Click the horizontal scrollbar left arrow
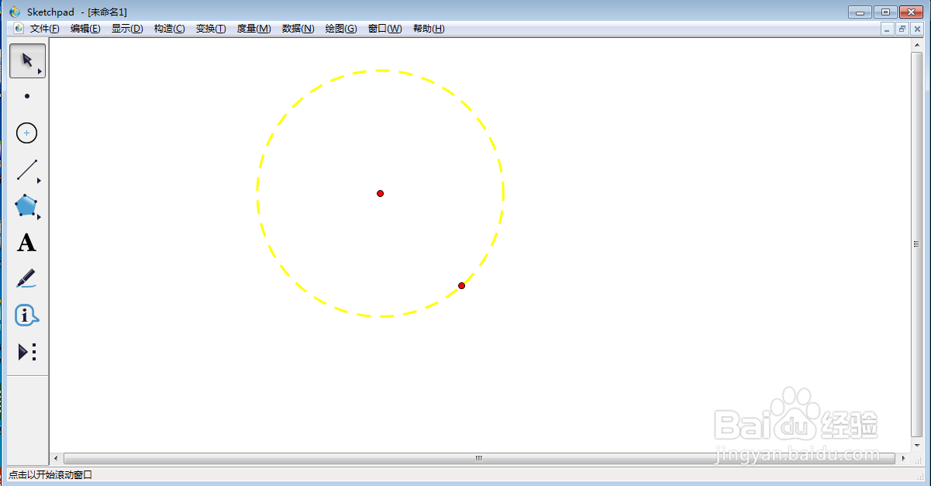This screenshot has height=486, width=931. 55,458
